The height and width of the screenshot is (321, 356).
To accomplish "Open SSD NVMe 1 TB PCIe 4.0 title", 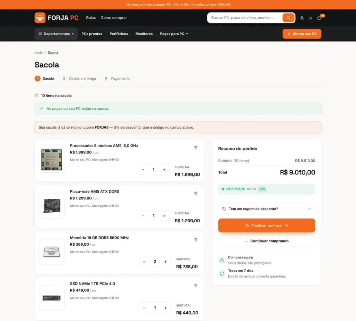I will click(x=92, y=283).
